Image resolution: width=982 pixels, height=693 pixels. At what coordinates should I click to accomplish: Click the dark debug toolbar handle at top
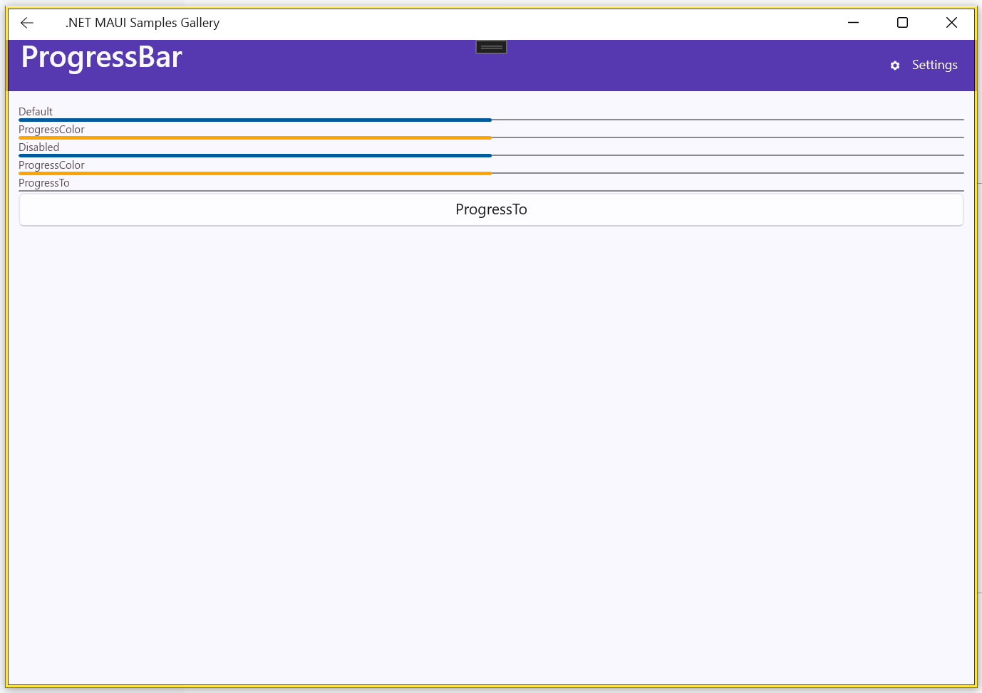[x=491, y=47]
